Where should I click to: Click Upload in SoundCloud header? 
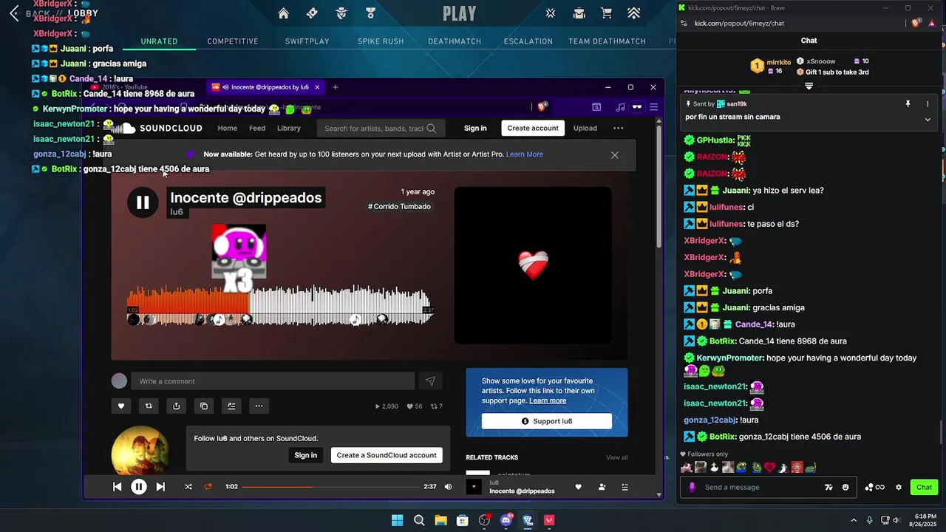[585, 128]
